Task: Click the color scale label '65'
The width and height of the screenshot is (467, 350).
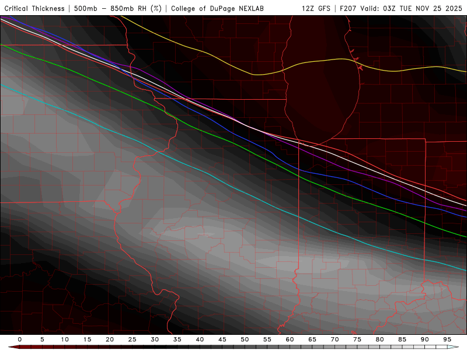Action: click(312, 339)
